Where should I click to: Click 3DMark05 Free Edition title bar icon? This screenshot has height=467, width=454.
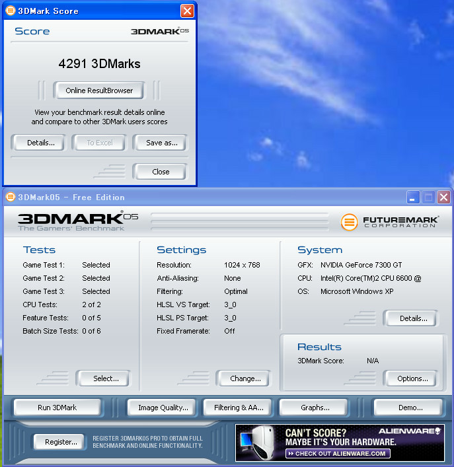(11, 197)
